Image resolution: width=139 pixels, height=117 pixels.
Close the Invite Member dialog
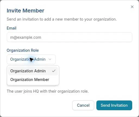tap(132, 7)
